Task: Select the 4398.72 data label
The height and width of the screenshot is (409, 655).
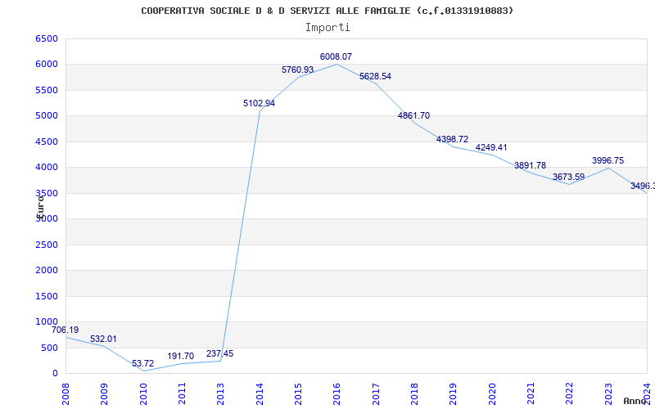Action: [x=453, y=139]
